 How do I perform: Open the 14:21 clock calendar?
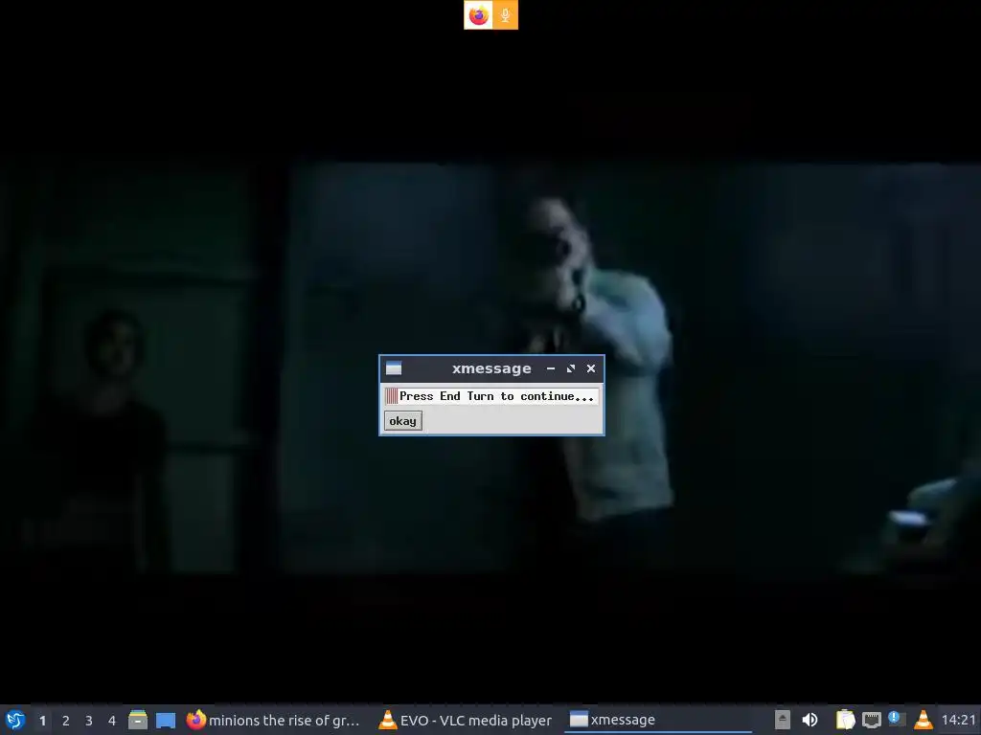point(958,720)
